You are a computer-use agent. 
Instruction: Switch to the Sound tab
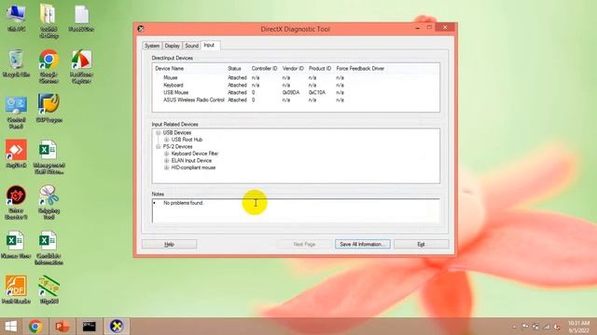pyautogui.click(x=191, y=46)
